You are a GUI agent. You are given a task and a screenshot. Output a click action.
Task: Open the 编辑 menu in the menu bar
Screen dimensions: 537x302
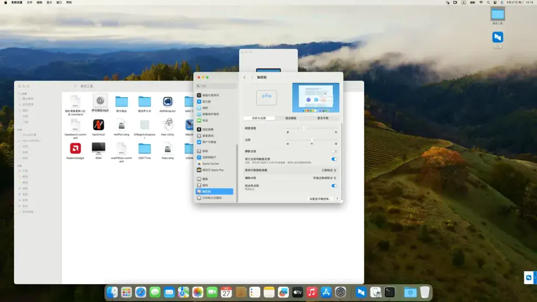point(39,3)
